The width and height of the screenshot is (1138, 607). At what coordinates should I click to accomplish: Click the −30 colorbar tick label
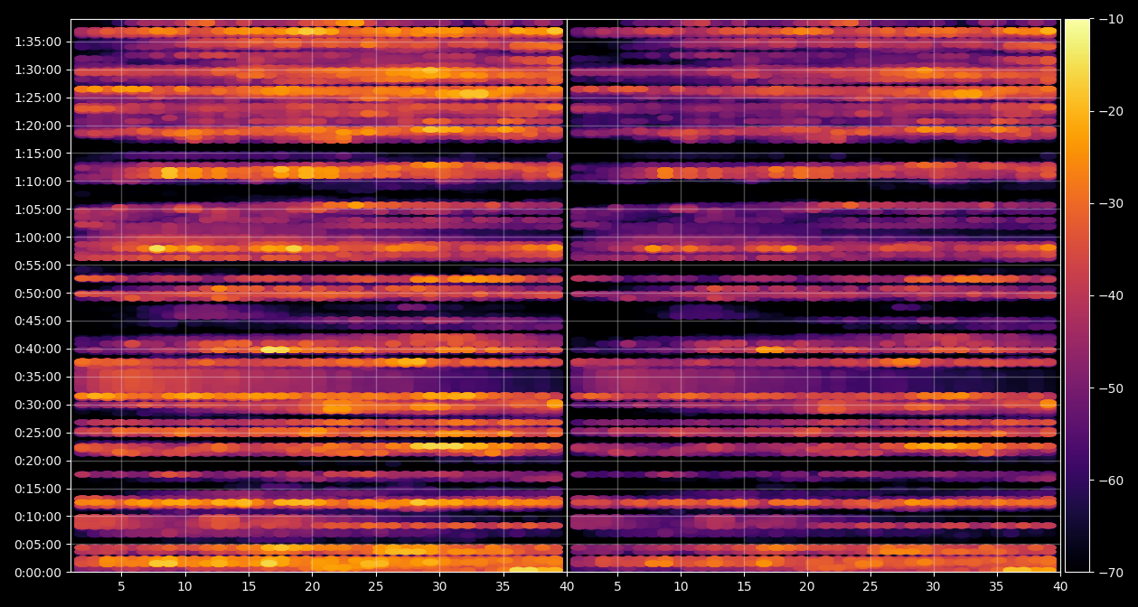1112,203
